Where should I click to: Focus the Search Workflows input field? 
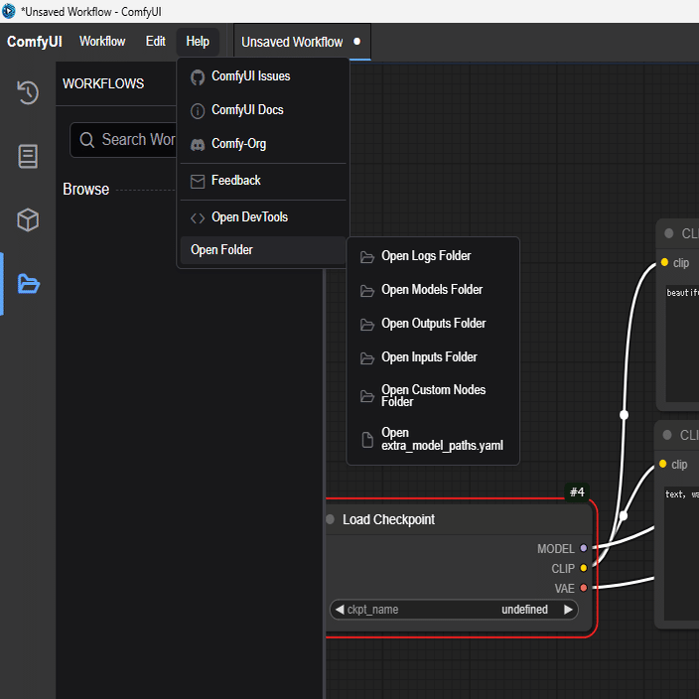point(124,140)
